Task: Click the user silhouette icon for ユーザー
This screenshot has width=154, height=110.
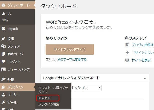Action: pos(4,95)
